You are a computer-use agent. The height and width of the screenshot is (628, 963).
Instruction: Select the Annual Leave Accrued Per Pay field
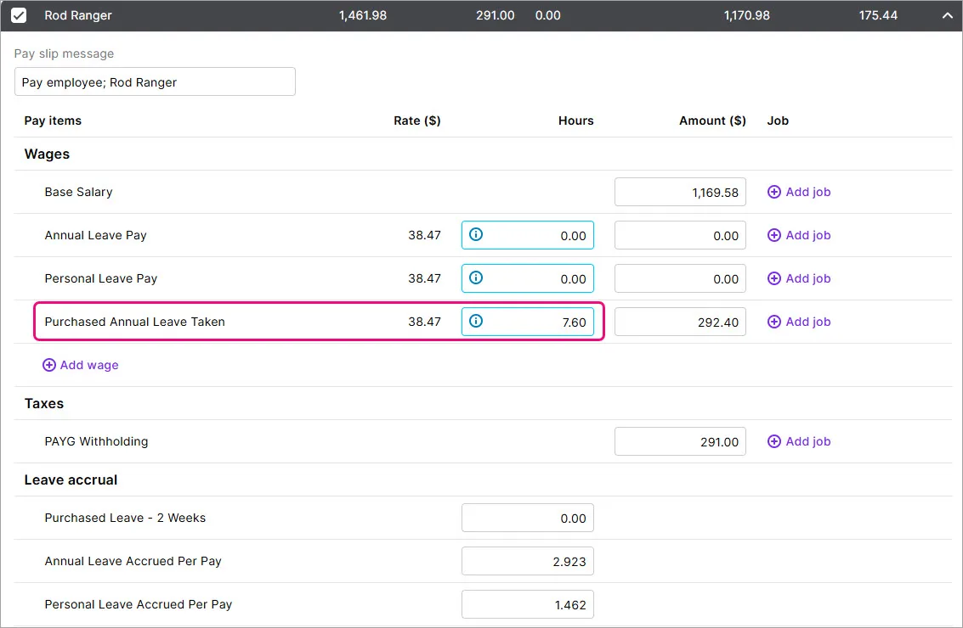pos(527,561)
